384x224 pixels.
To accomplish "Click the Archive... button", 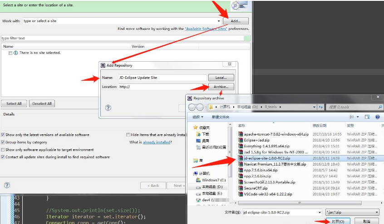I will click(x=221, y=87).
